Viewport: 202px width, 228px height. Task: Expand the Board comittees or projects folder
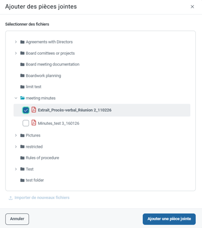coord(16,53)
